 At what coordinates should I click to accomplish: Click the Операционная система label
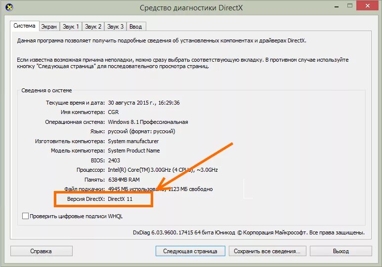(x=75, y=122)
